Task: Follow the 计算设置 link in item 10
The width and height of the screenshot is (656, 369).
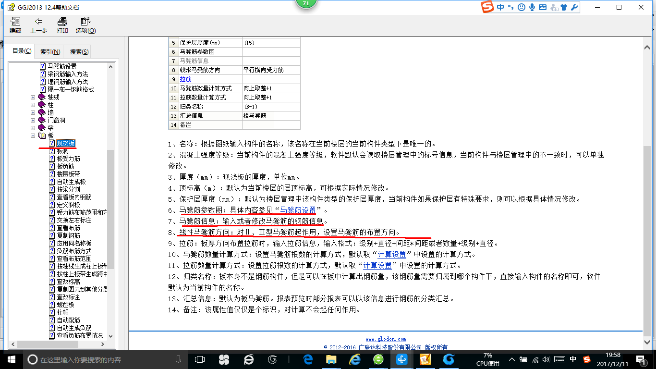Action: click(x=392, y=254)
